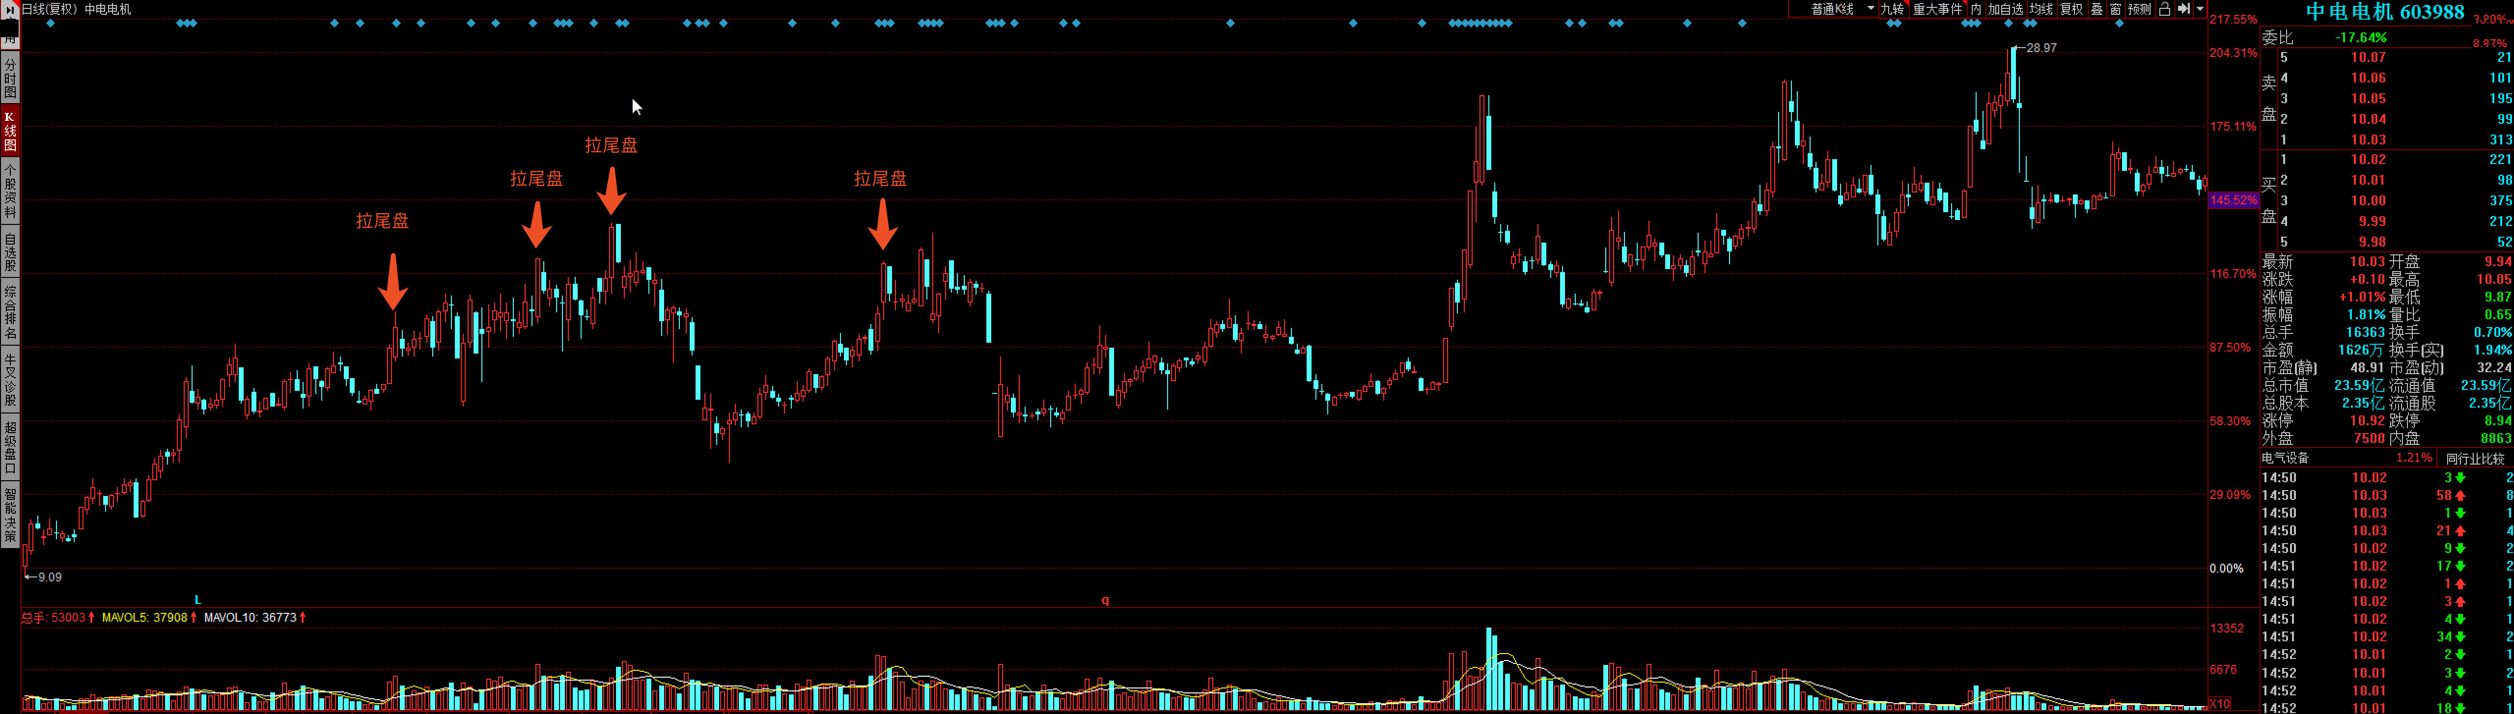Screen dimensions: 2514x714
Task: Switch to the 分时图 sidebar tab
Action: [x=10, y=78]
